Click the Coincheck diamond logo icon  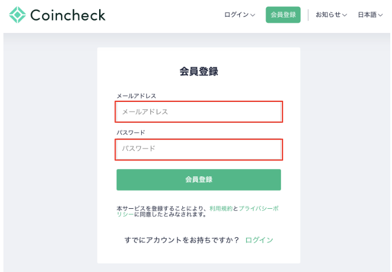[18, 15]
